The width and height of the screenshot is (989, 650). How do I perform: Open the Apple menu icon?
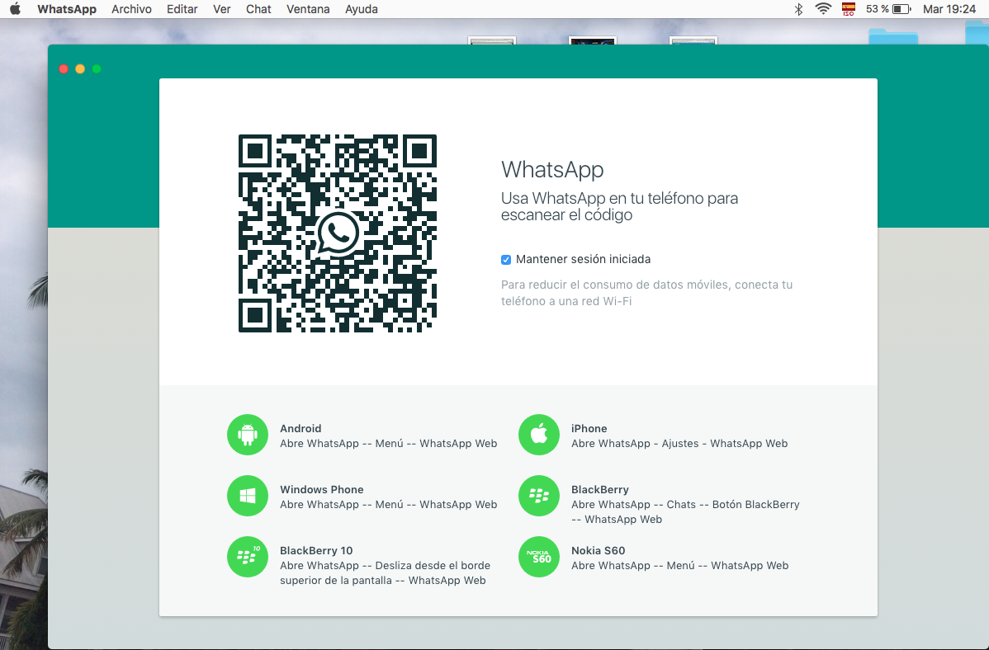pyautogui.click(x=15, y=9)
